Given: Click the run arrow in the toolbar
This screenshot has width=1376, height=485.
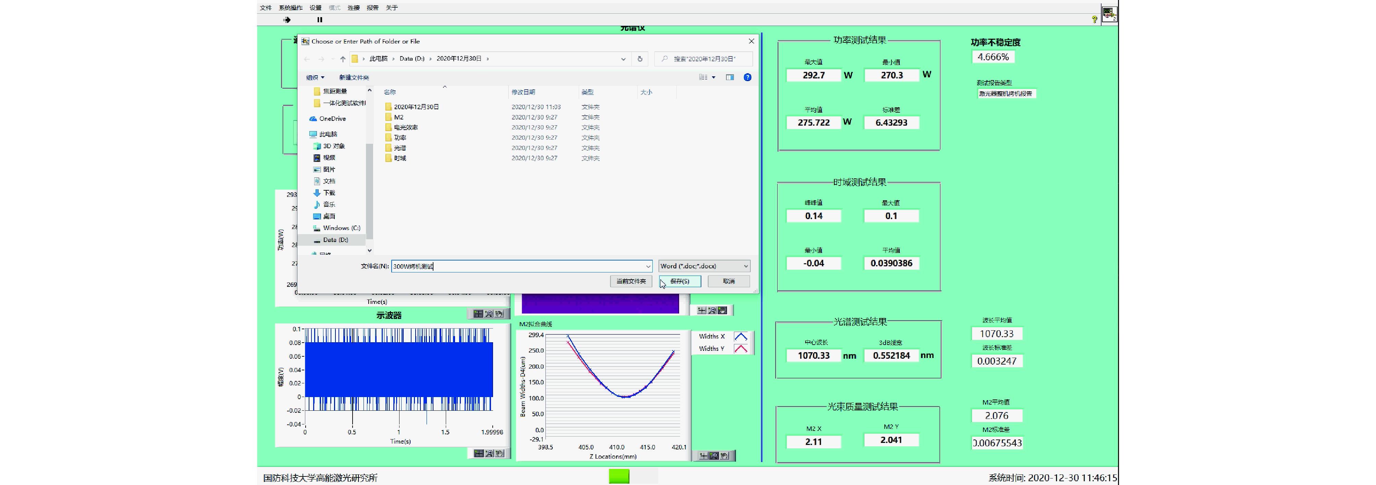Looking at the screenshot, I should tap(287, 20).
